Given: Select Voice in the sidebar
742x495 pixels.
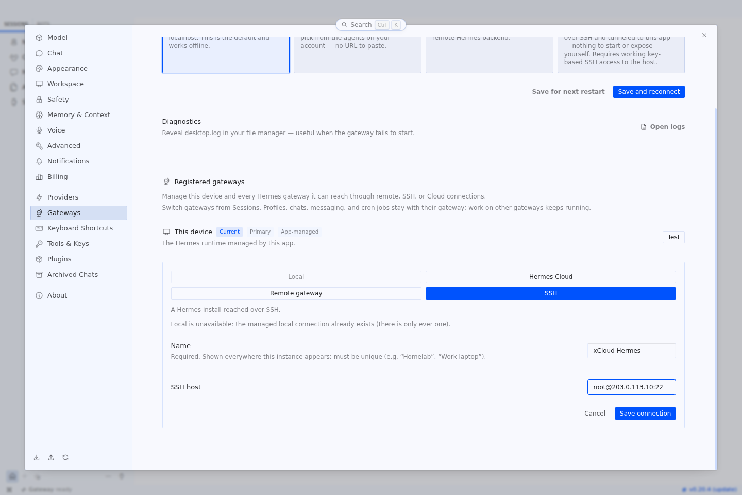Looking at the screenshot, I should [79, 130].
